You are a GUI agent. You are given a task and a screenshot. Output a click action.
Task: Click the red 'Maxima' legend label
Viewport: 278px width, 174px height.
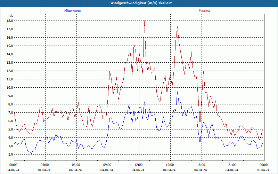[x=204, y=11]
